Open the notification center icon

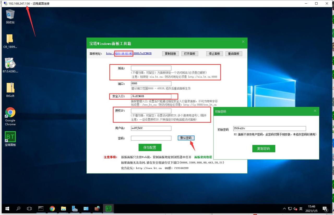(x=325, y=209)
